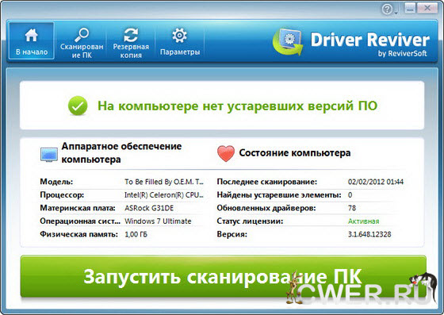Expand the help dropdown arrow
This screenshot has width=444, height=315.
[396, 13]
